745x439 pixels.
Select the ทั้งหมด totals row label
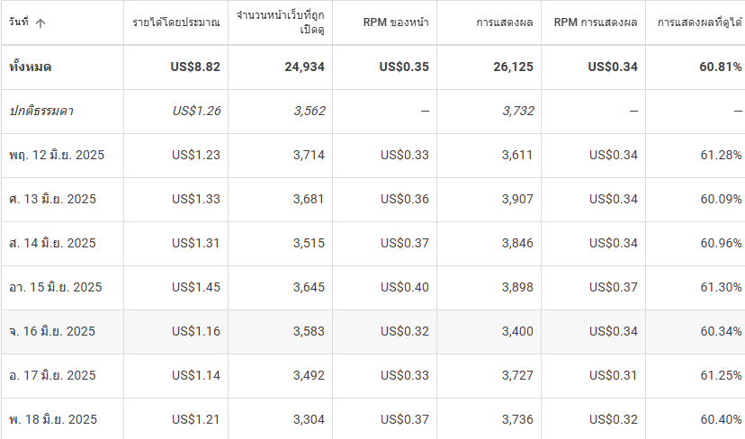click(30, 67)
